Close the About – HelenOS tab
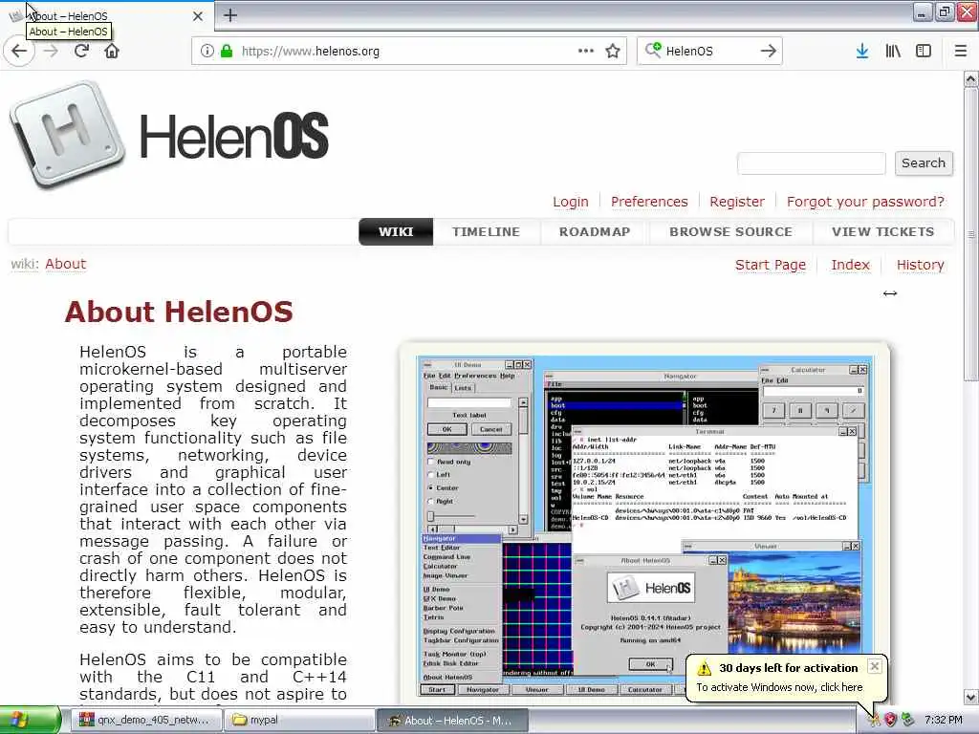 point(198,16)
